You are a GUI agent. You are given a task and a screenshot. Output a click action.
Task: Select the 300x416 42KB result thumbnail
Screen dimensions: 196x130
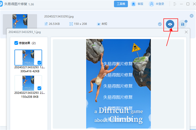[x=28, y=57]
